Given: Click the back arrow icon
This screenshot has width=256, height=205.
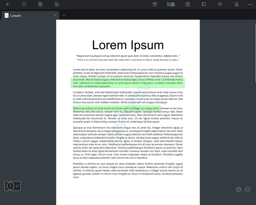Looking at the screenshot, I should 8,4.
